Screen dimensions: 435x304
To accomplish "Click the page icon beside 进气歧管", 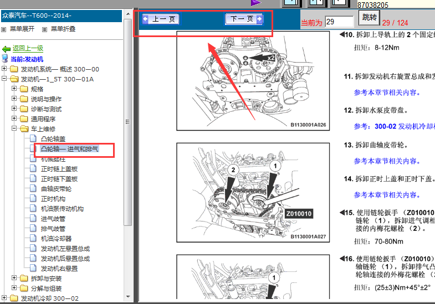I will 33,218.
